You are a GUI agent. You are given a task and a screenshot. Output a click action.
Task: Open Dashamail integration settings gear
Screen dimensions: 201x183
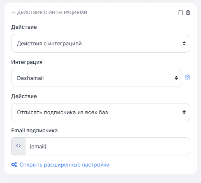(187, 77)
